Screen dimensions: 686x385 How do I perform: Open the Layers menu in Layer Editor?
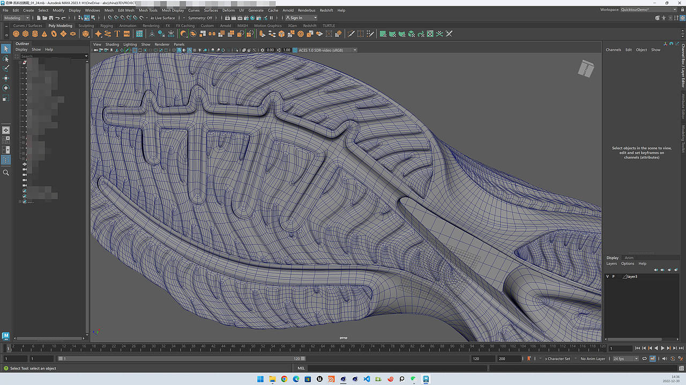[x=612, y=264]
